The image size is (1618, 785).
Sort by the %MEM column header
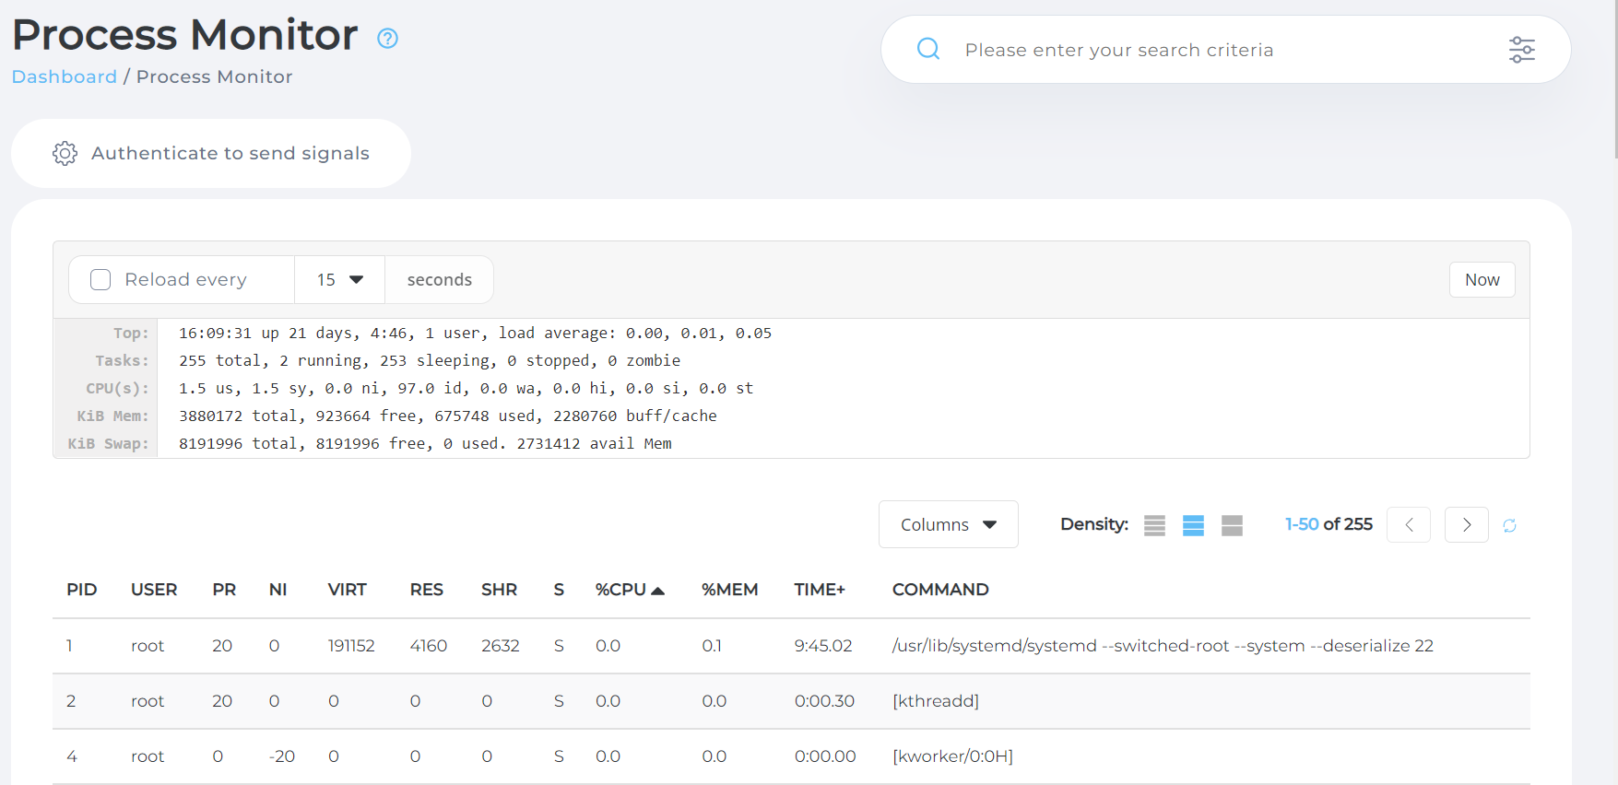[729, 590]
